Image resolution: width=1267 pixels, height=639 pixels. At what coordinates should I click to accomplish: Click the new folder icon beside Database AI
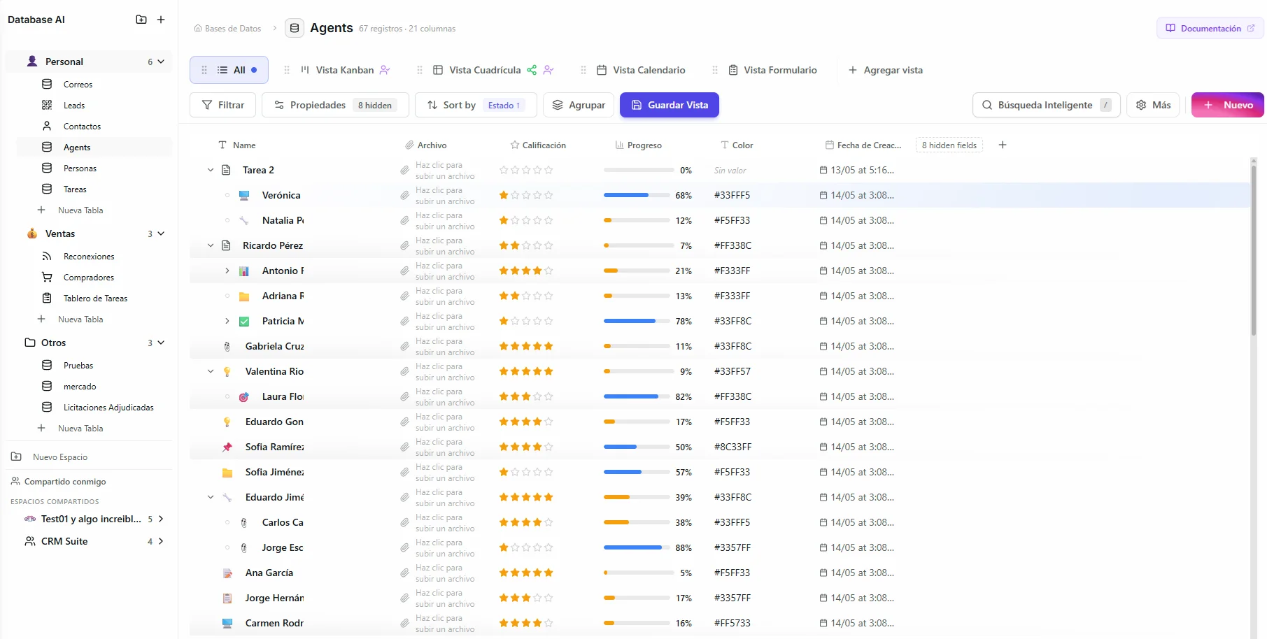[x=141, y=20]
